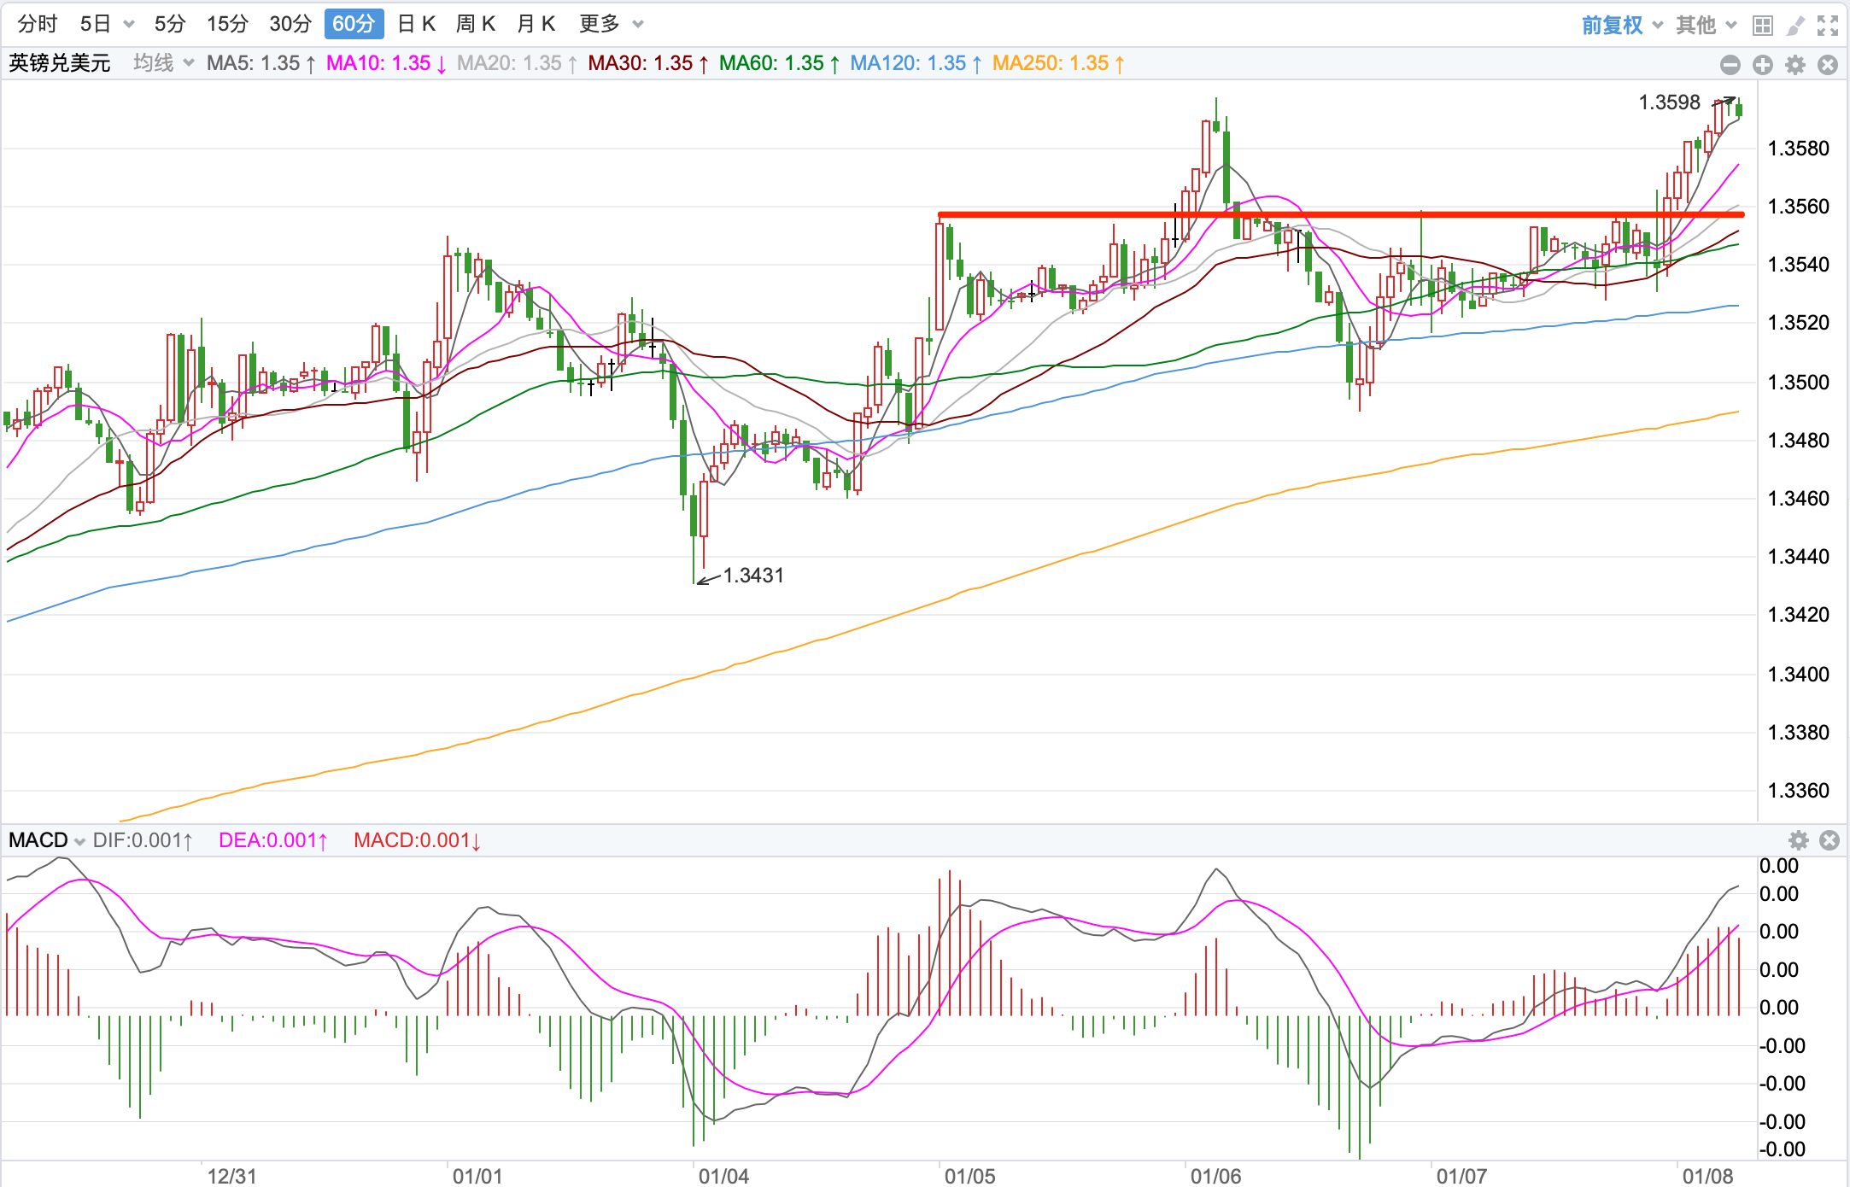
Task: Open the multi-chart grid layout icon
Action: [x=1762, y=25]
